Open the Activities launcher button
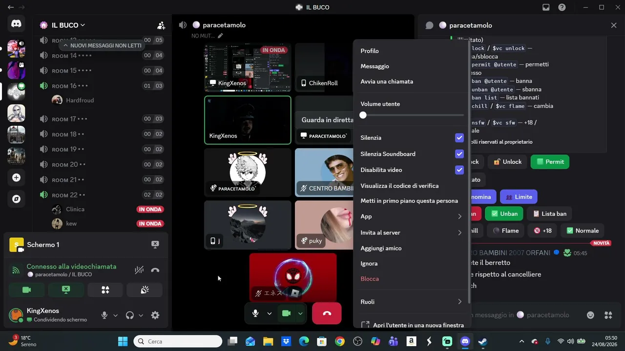The width and height of the screenshot is (625, 351). 105,290
